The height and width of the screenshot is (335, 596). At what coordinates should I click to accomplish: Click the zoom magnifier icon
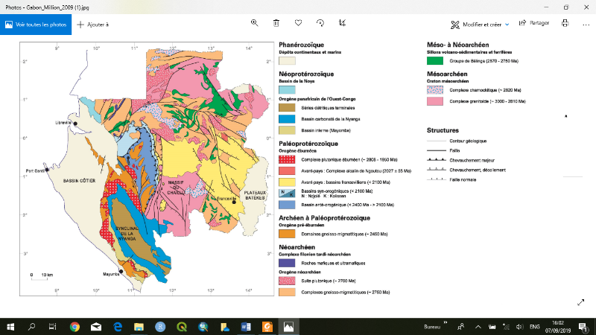tap(254, 24)
